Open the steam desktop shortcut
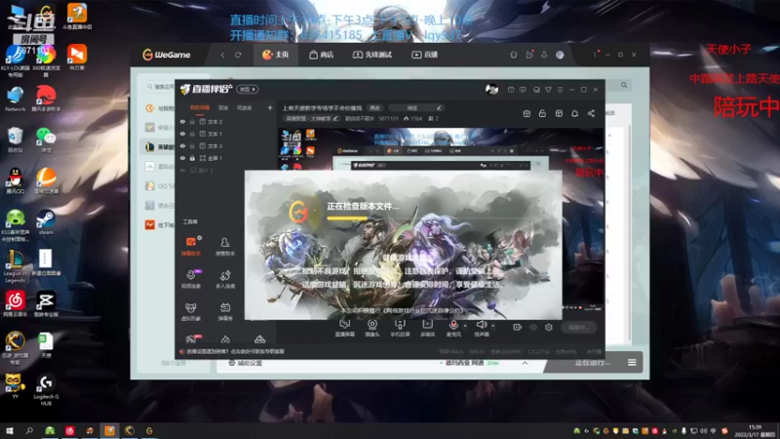780x439 pixels. pyautogui.click(x=46, y=222)
